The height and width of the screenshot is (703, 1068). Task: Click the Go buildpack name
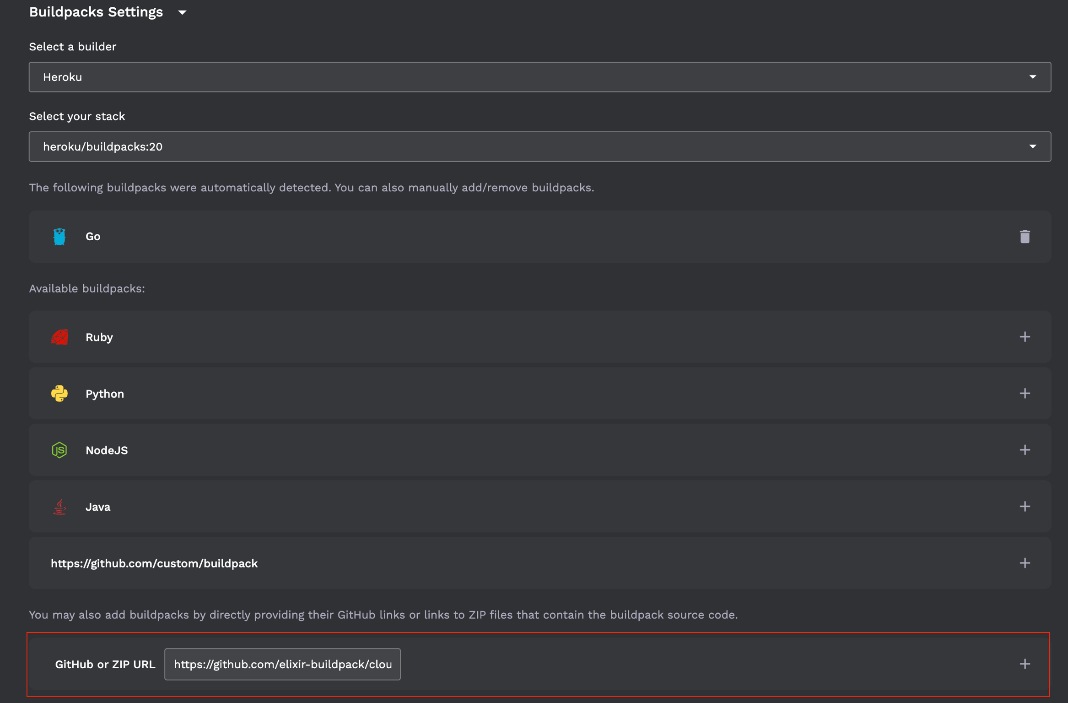click(x=93, y=237)
